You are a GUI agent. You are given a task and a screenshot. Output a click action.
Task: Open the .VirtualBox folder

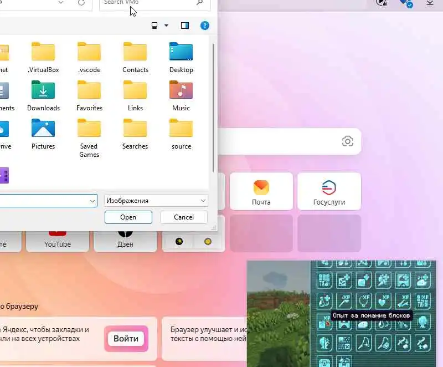click(43, 58)
